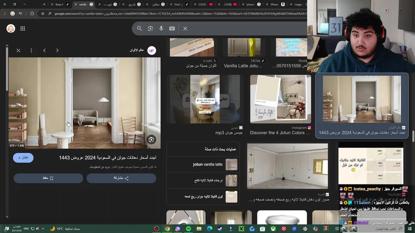The image size is (415, 233).
Task: Open the on-screen keyboard input tool
Action: (172, 28)
